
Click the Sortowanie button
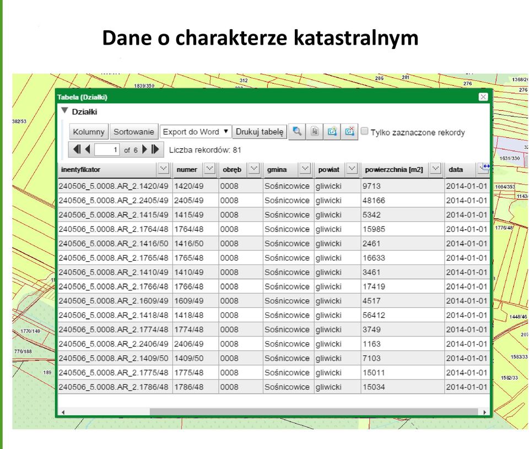pos(133,132)
